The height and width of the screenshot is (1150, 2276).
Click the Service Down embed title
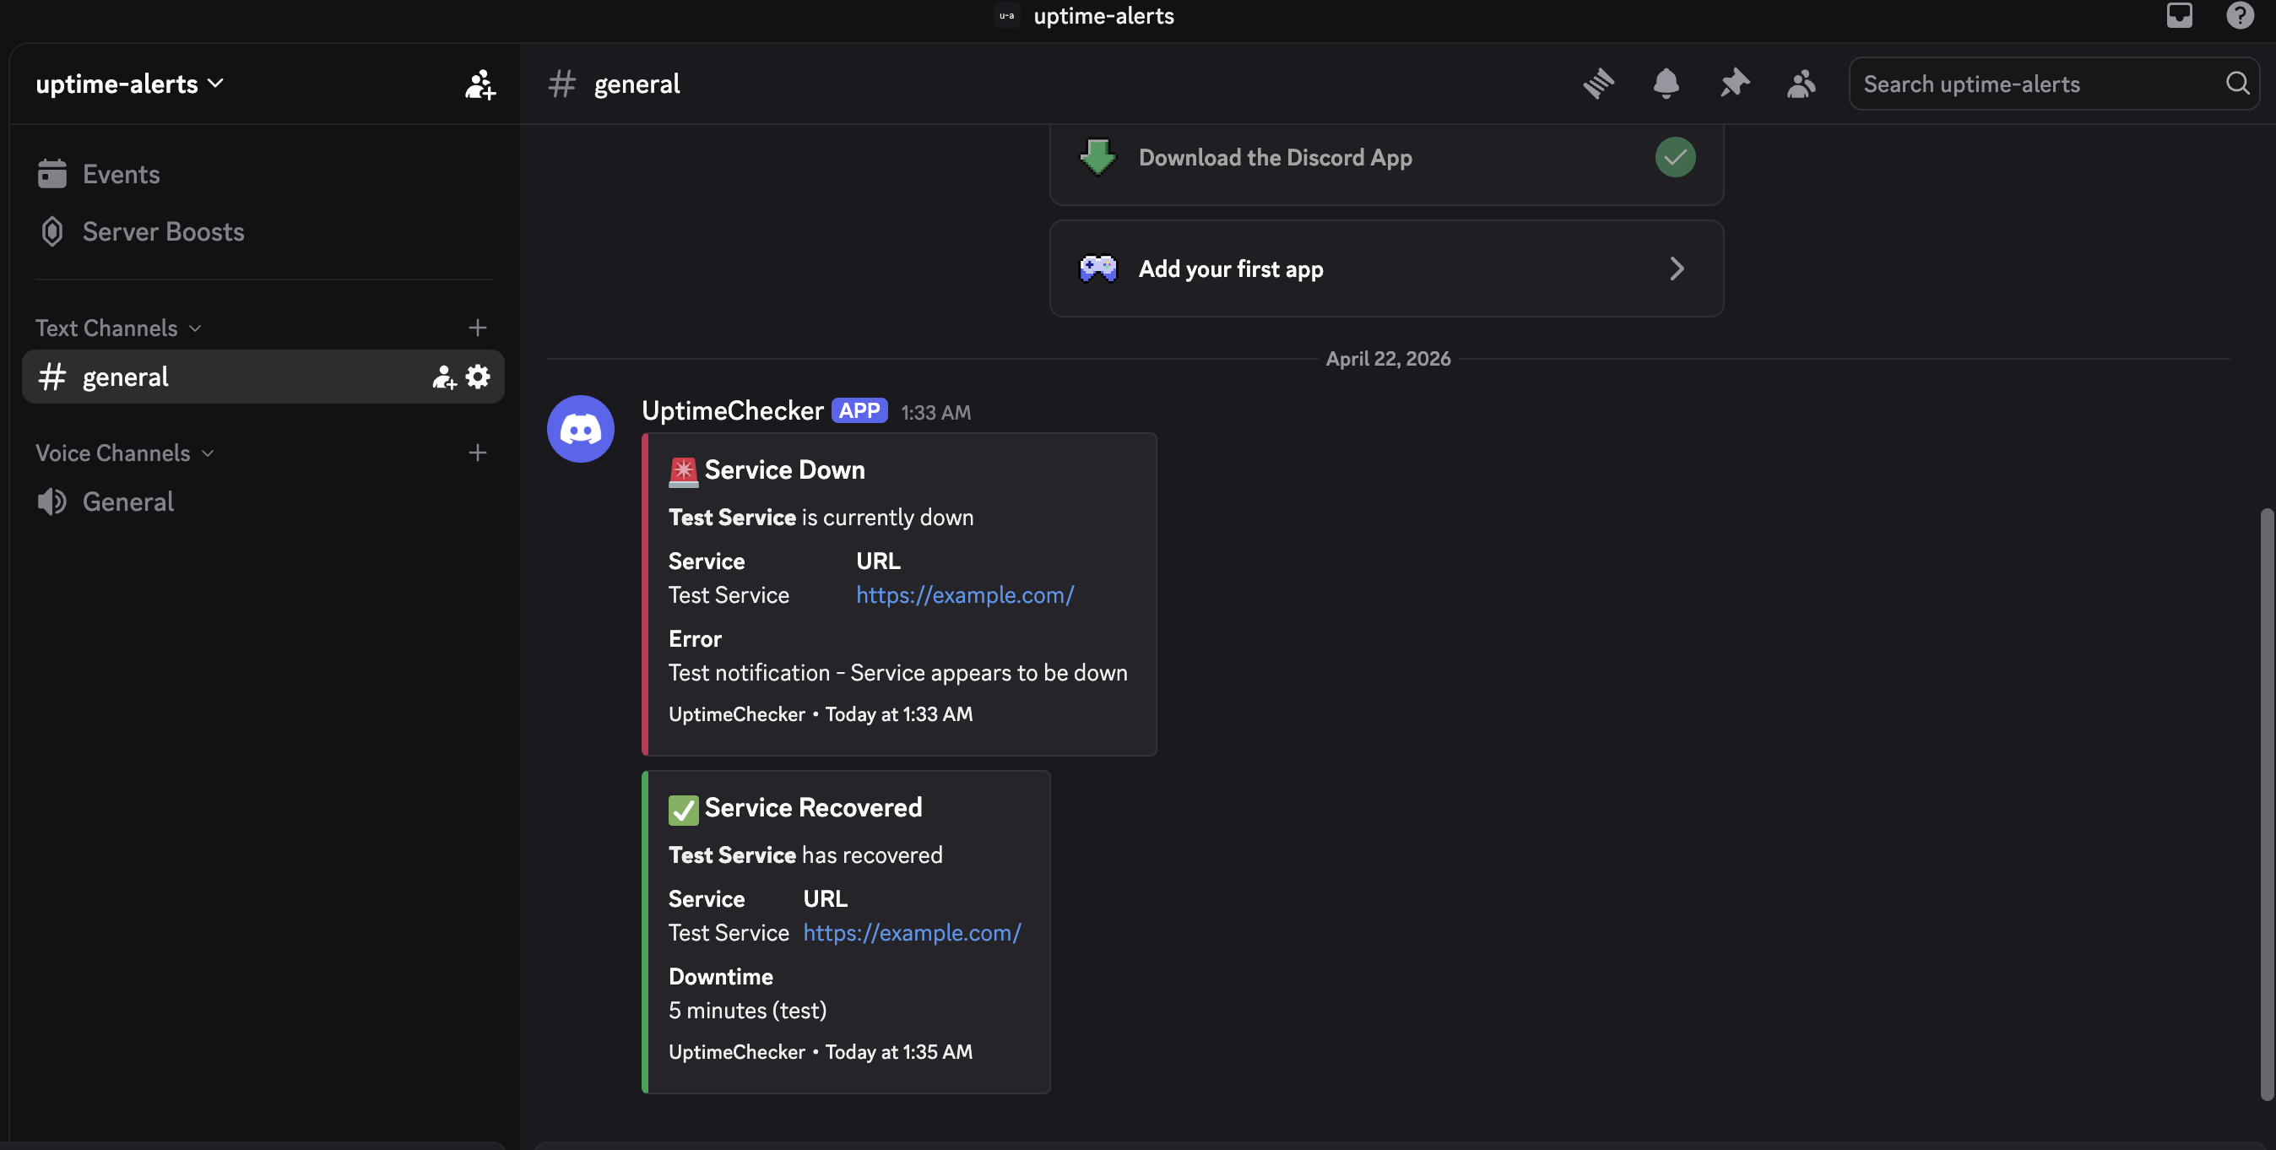pos(784,470)
